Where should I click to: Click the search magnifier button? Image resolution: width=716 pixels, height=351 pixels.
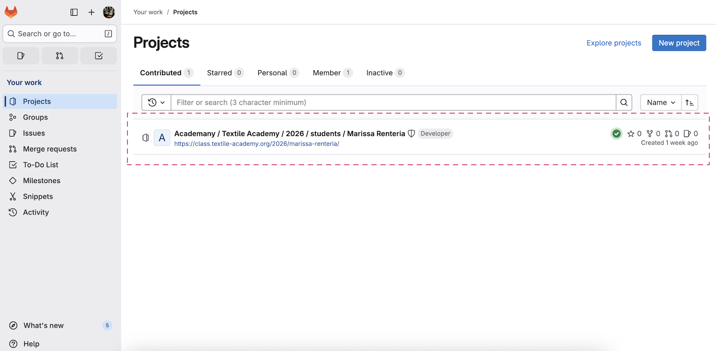tap(624, 103)
